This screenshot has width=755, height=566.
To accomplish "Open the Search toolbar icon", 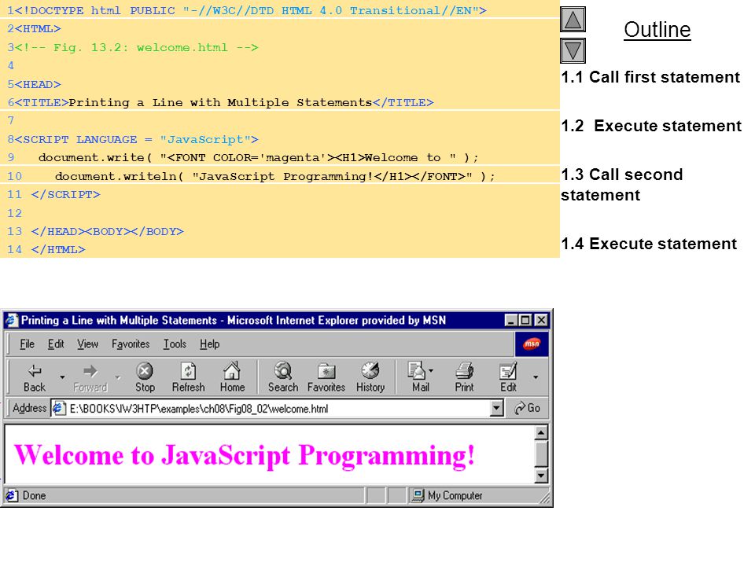I will click(x=283, y=377).
